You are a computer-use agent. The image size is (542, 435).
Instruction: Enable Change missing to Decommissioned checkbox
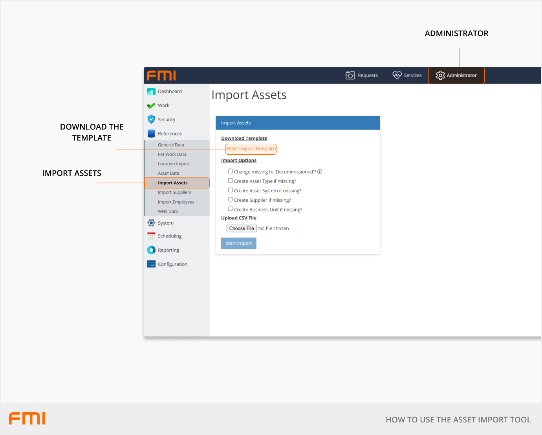click(x=231, y=171)
